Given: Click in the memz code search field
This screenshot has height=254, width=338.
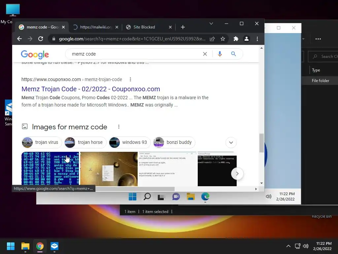Looking at the screenshot, I should pyautogui.click(x=134, y=54).
